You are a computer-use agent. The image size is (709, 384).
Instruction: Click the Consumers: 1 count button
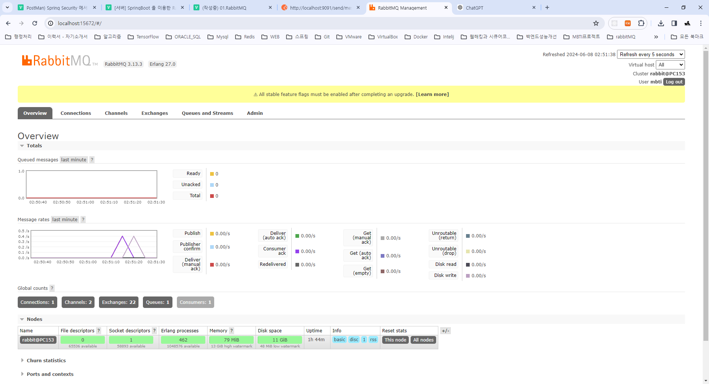(195, 302)
